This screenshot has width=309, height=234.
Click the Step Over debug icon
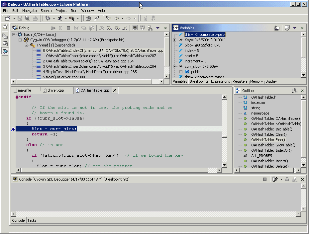pyautogui.click(x=117, y=28)
